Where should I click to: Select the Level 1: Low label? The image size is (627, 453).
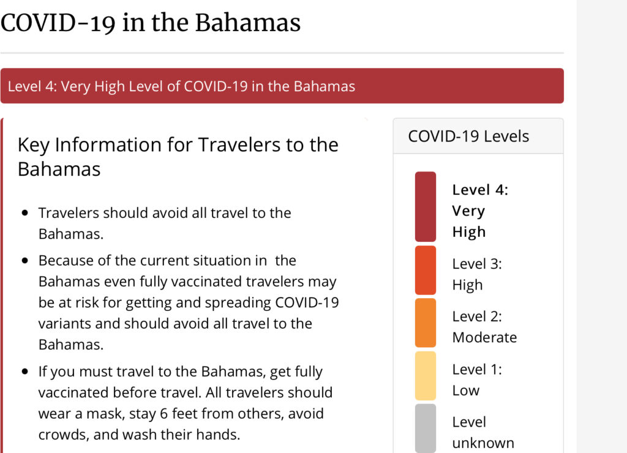tap(476, 380)
